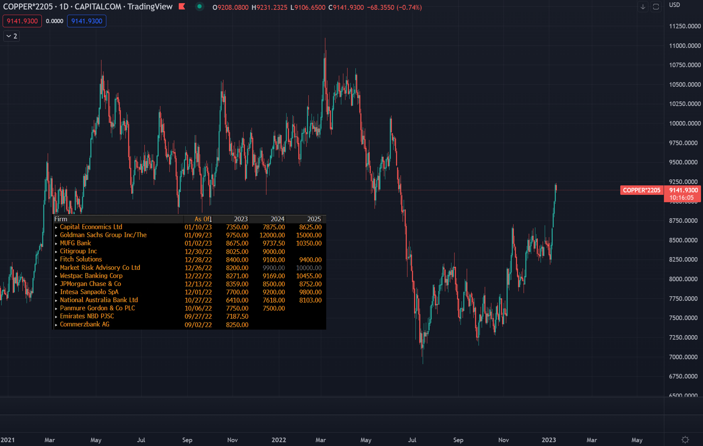Select the Emirates NBD PJSC firm name
This screenshot has height=446, width=703.
tap(87, 316)
